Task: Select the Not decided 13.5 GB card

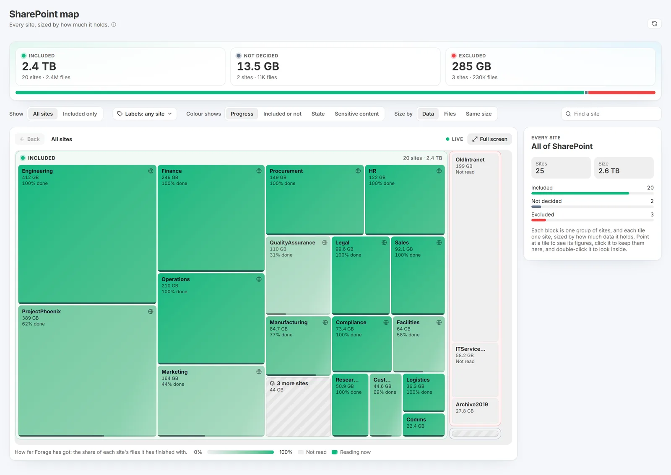Action: (x=335, y=67)
